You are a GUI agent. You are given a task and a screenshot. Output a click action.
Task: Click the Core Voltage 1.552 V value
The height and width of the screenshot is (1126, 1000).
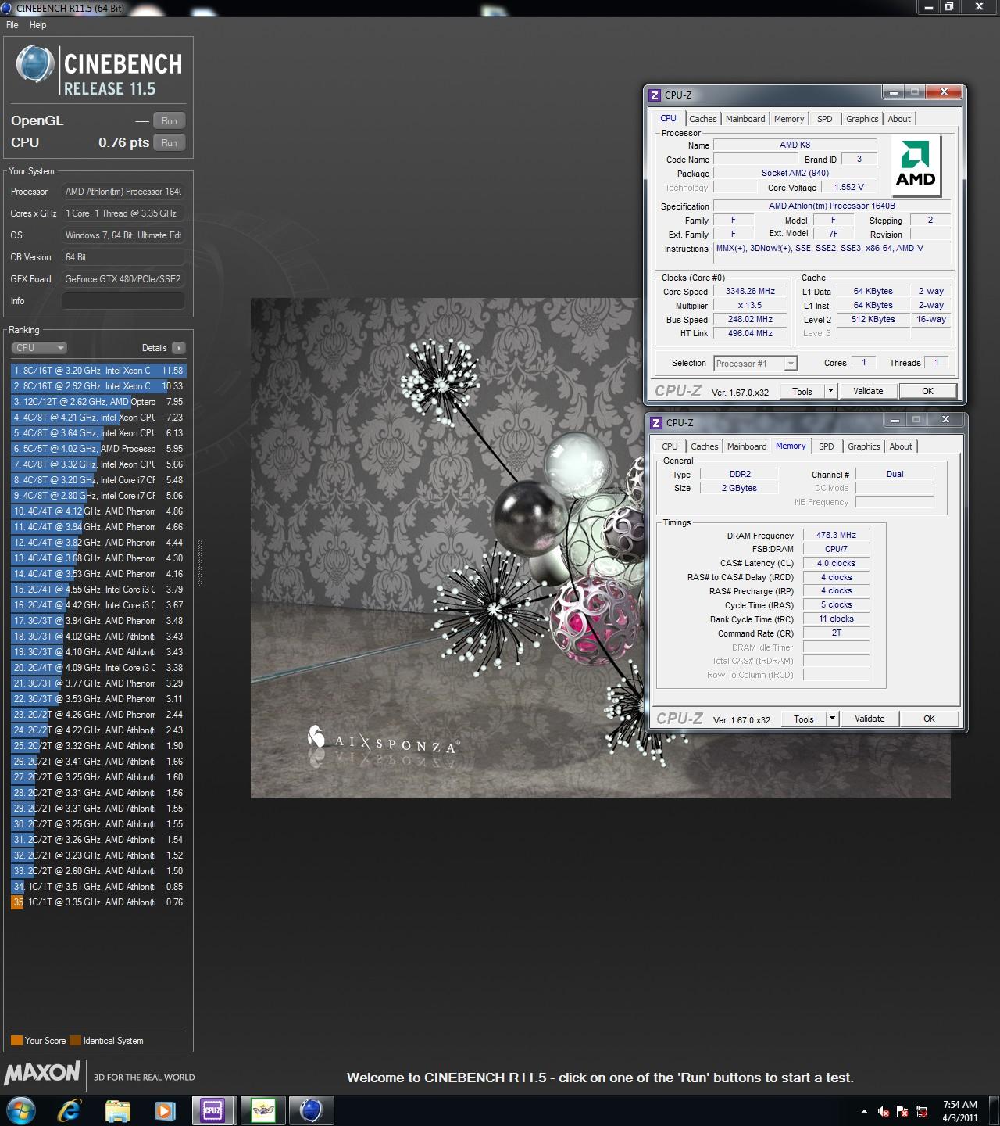(848, 188)
